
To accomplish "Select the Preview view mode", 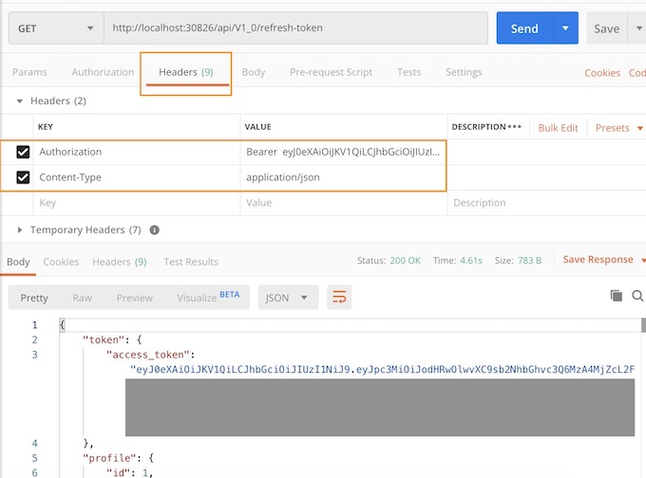I will coord(134,298).
